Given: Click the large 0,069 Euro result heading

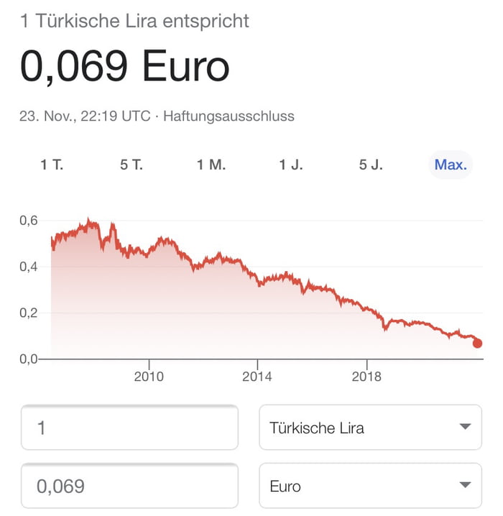Looking at the screenshot, I should point(125,67).
